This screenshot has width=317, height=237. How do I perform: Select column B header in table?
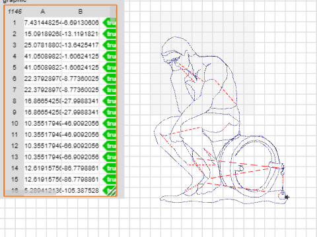(81, 11)
